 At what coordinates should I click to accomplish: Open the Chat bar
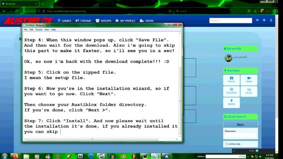click(x=253, y=151)
